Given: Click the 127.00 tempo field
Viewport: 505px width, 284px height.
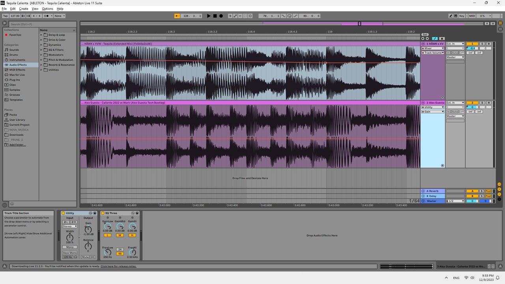Looking at the screenshot, I should pyautogui.click(x=15, y=16).
